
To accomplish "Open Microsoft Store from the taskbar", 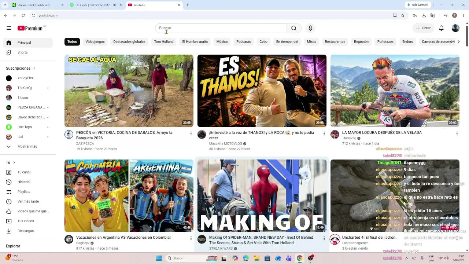I will pos(267,258).
